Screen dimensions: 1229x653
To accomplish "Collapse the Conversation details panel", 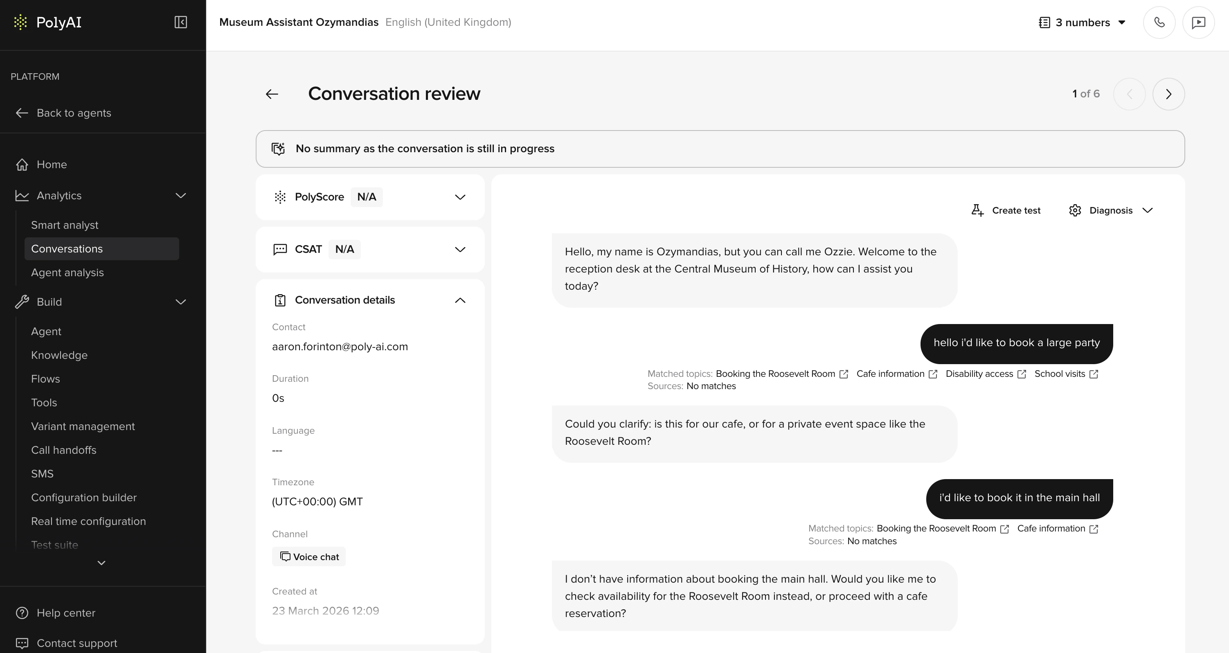I will click(459, 300).
